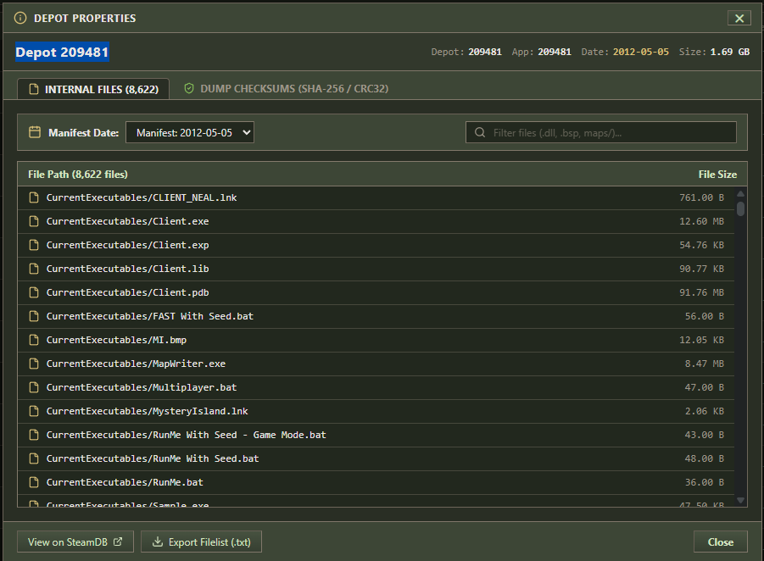This screenshot has height=561, width=764.
Task: Click the file icon for RunMe.bat
Action: click(x=34, y=482)
